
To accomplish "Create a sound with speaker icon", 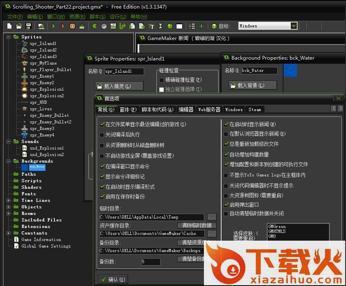I will click(x=104, y=26).
